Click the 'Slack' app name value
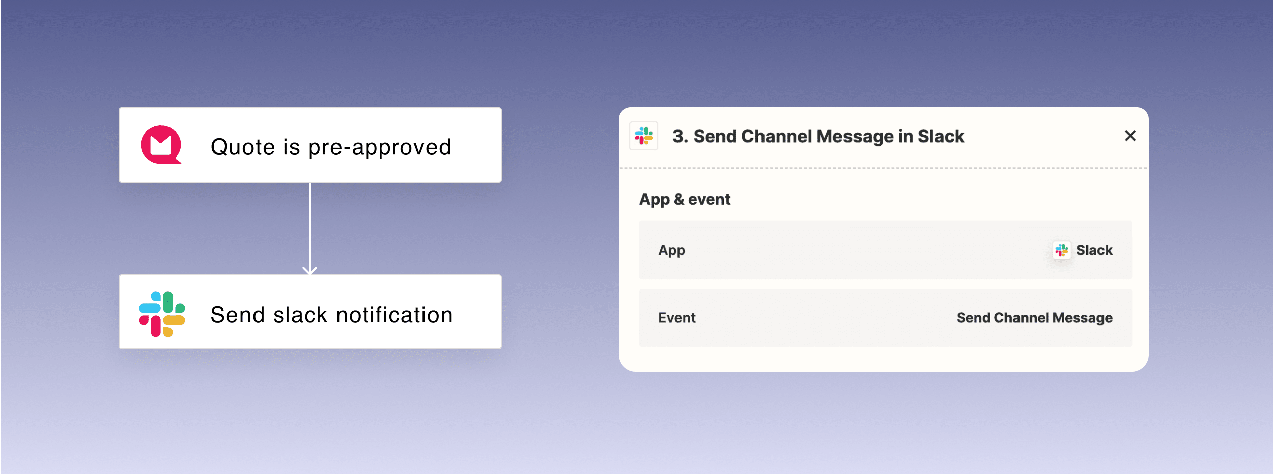 tap(1094, 250)
